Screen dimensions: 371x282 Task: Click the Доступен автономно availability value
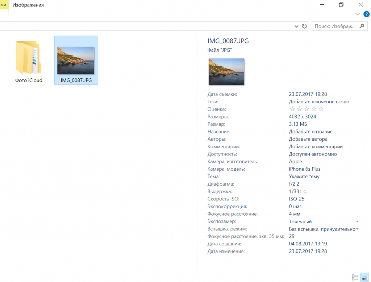[x=313, y=154]
